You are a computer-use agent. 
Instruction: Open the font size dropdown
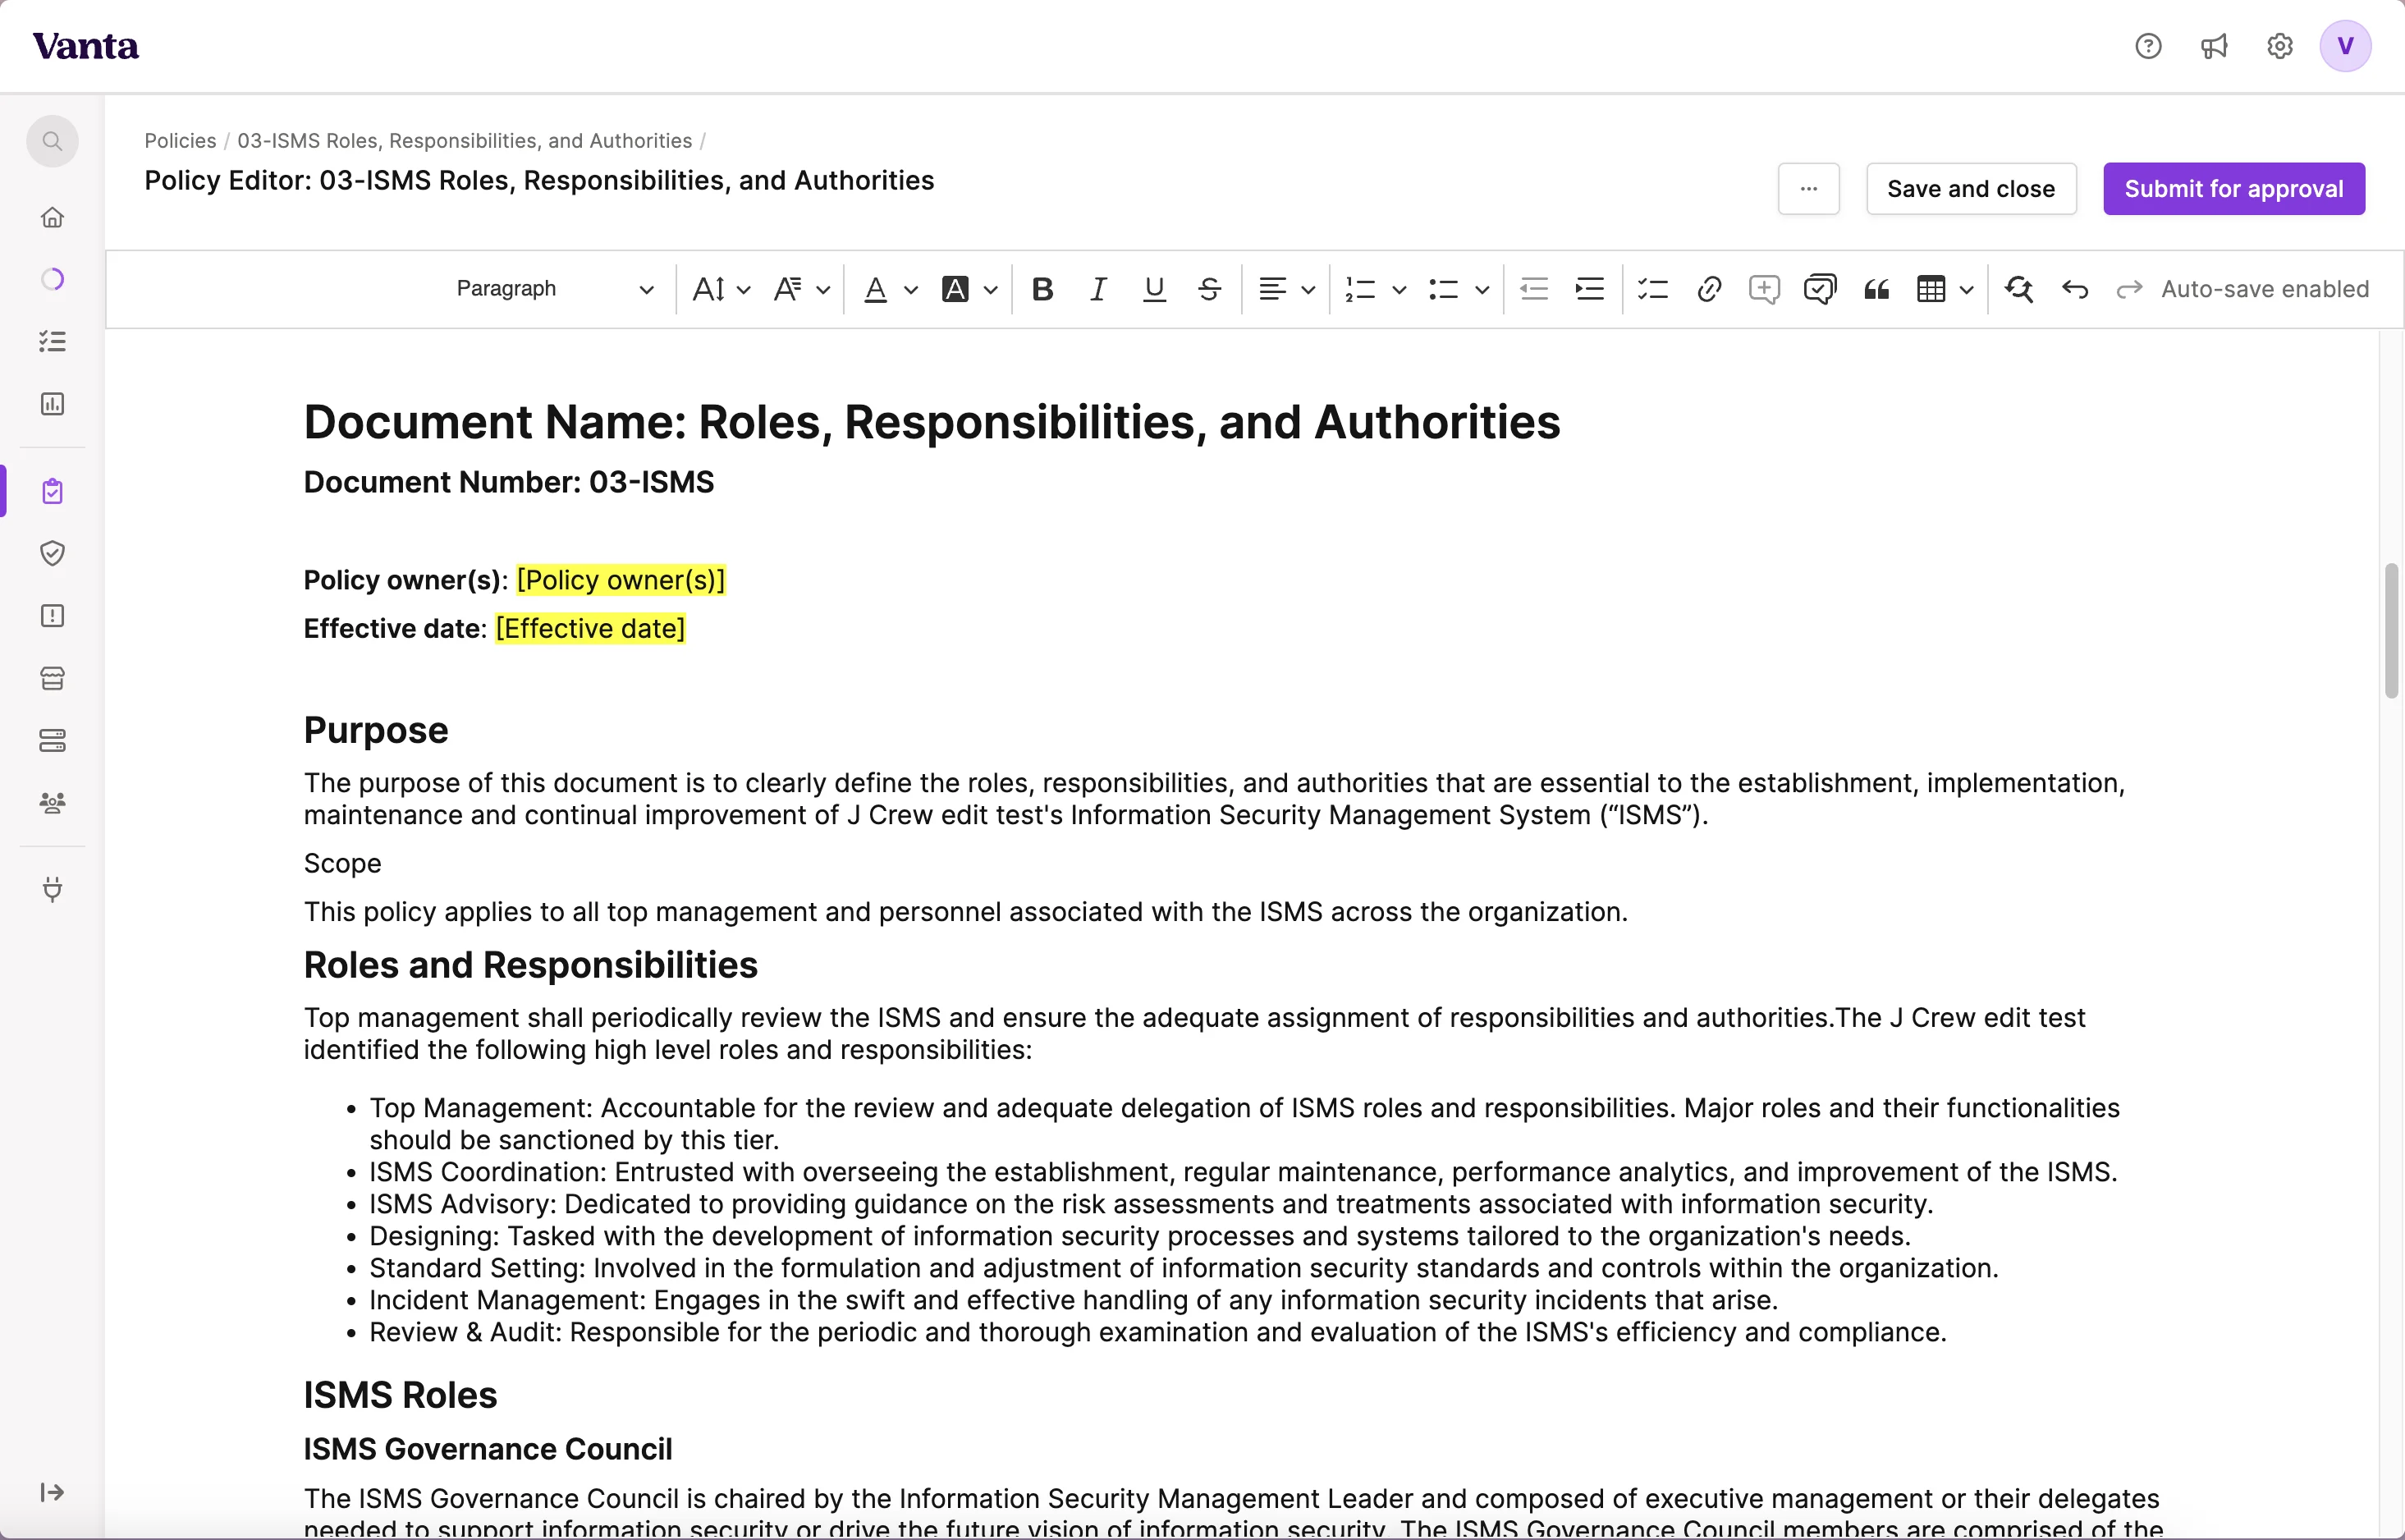pyautogui.click(x=721, y=289)
